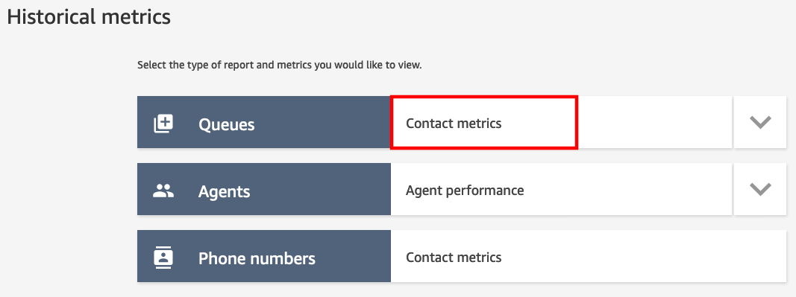Click the Queues stacked-plus icon
This screenshot has height=297, width=796.
pos(163,123)
